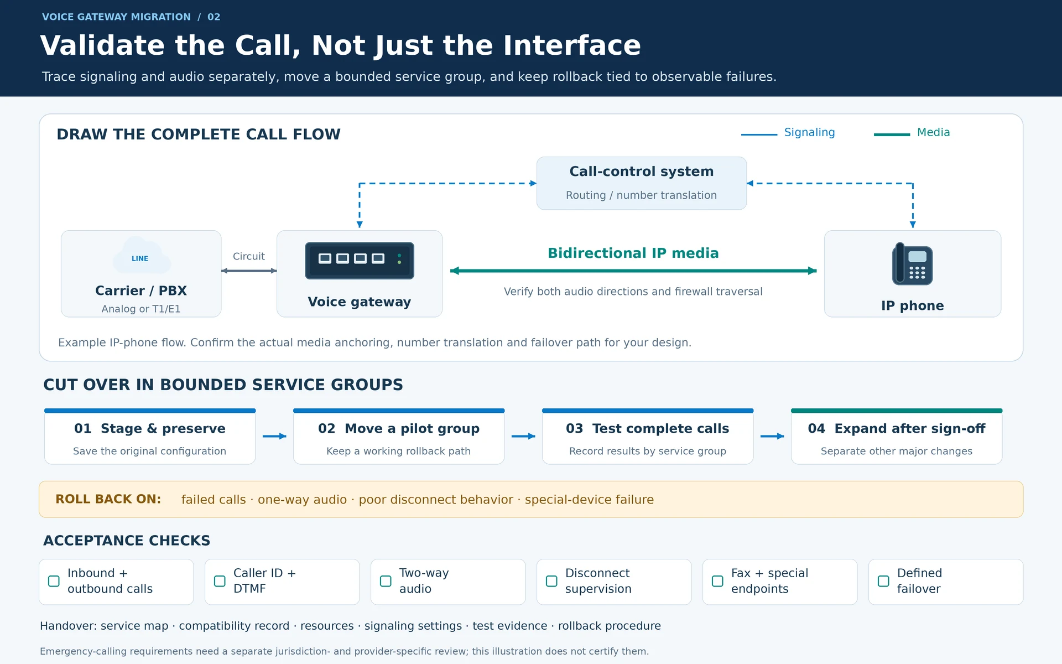
Task: Click the Bidirectional IP media label
Action: click(x=633, y=253)
